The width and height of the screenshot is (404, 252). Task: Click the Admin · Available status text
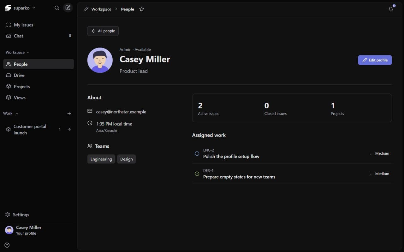135,49
